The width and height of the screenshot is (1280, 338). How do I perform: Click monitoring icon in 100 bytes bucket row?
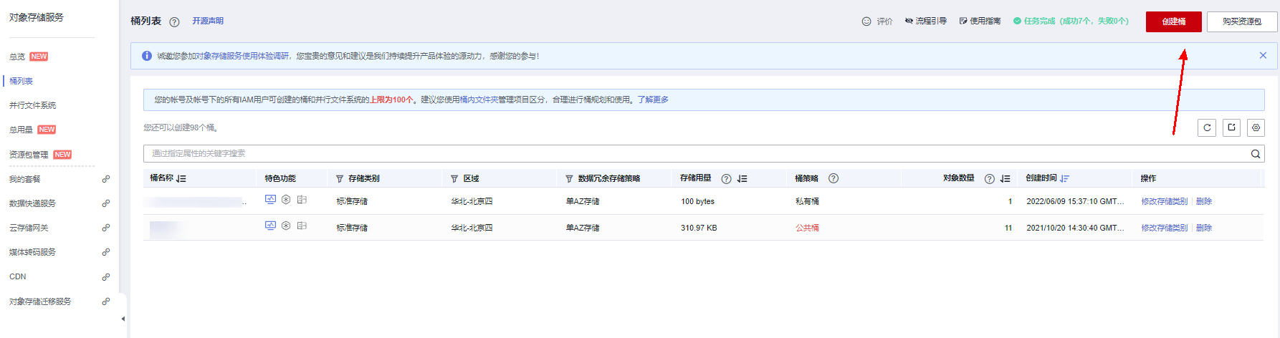point(270,200)
